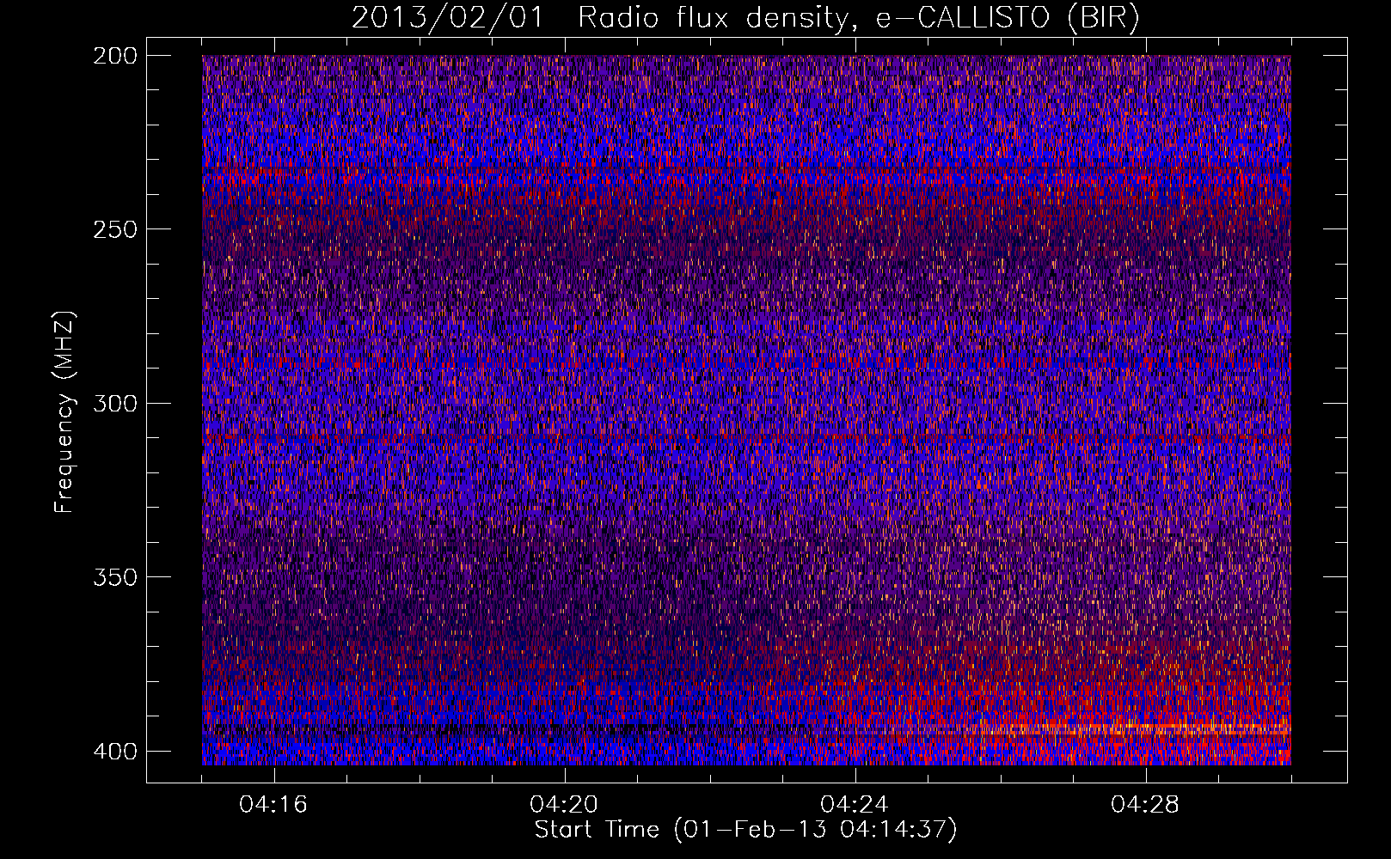Viewport: 1391px width, 859px height.
Task: Click the frequency tick label '200'
Action: click(x=114, y=56)
